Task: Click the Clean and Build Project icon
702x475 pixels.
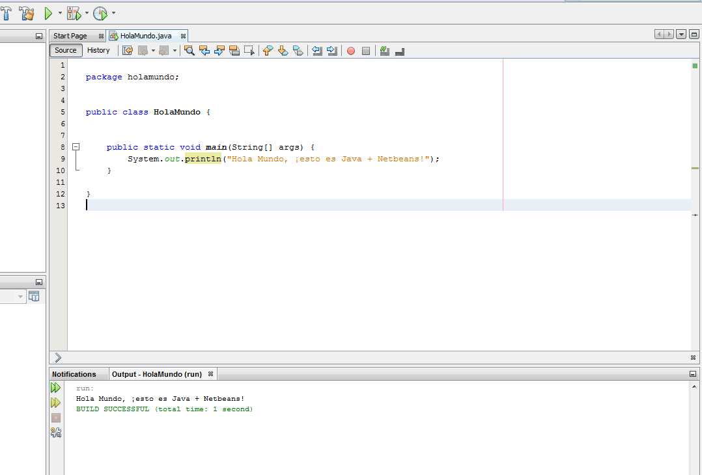Action: coord(26,13)
